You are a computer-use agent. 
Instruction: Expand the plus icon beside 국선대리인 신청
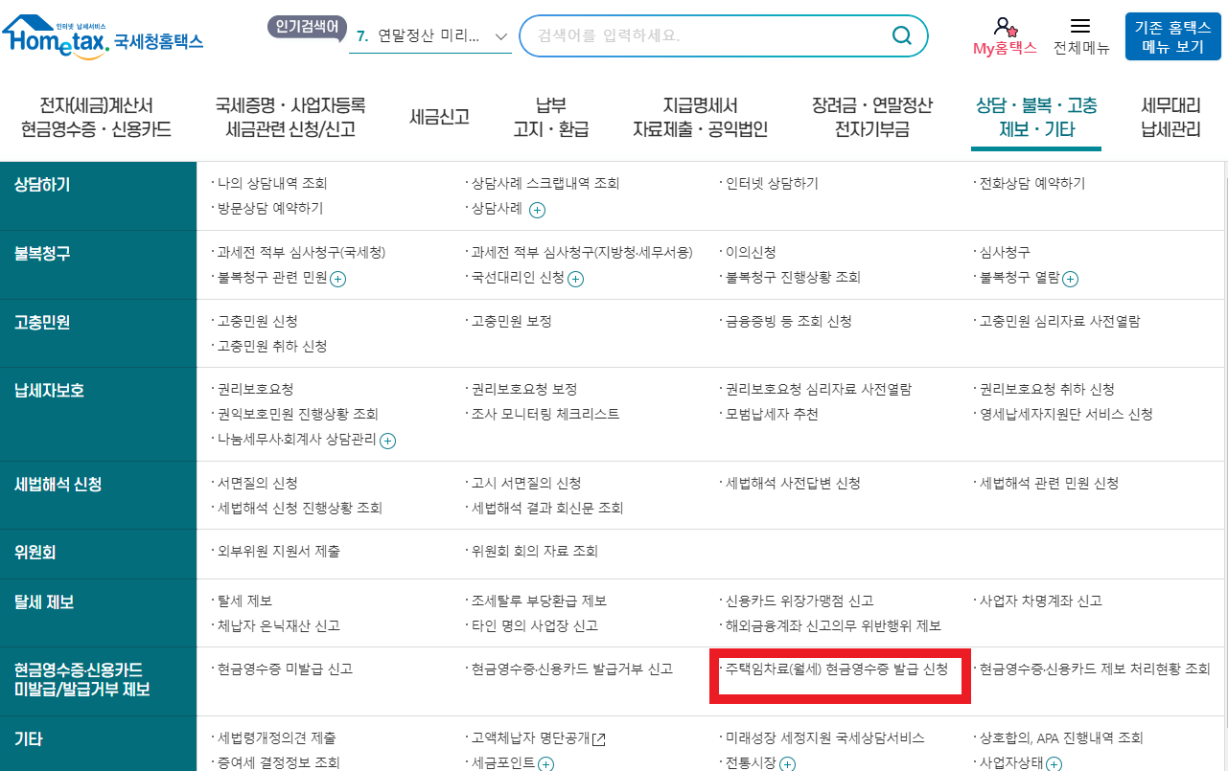tap(576, 280)
